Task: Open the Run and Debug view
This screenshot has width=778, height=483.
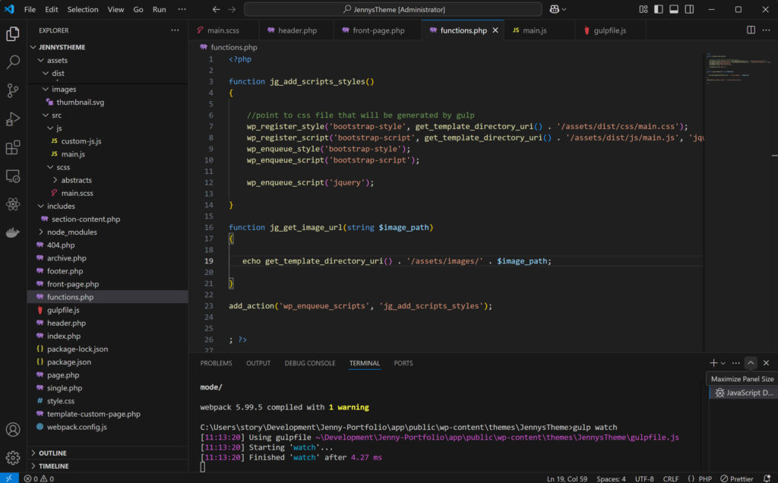Action: pyautogui.click(x=13, y=119)
